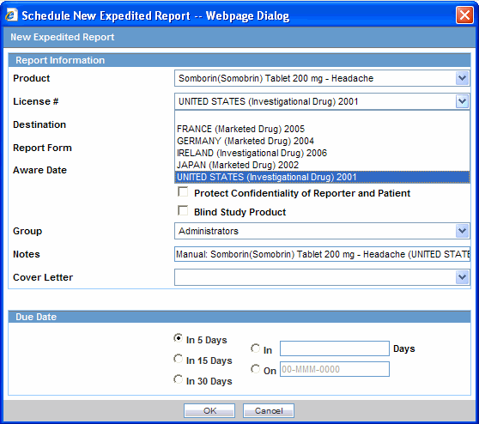Click the Cancel button
The width and height of the screenshot is (479, 424).
click(269, 410)
